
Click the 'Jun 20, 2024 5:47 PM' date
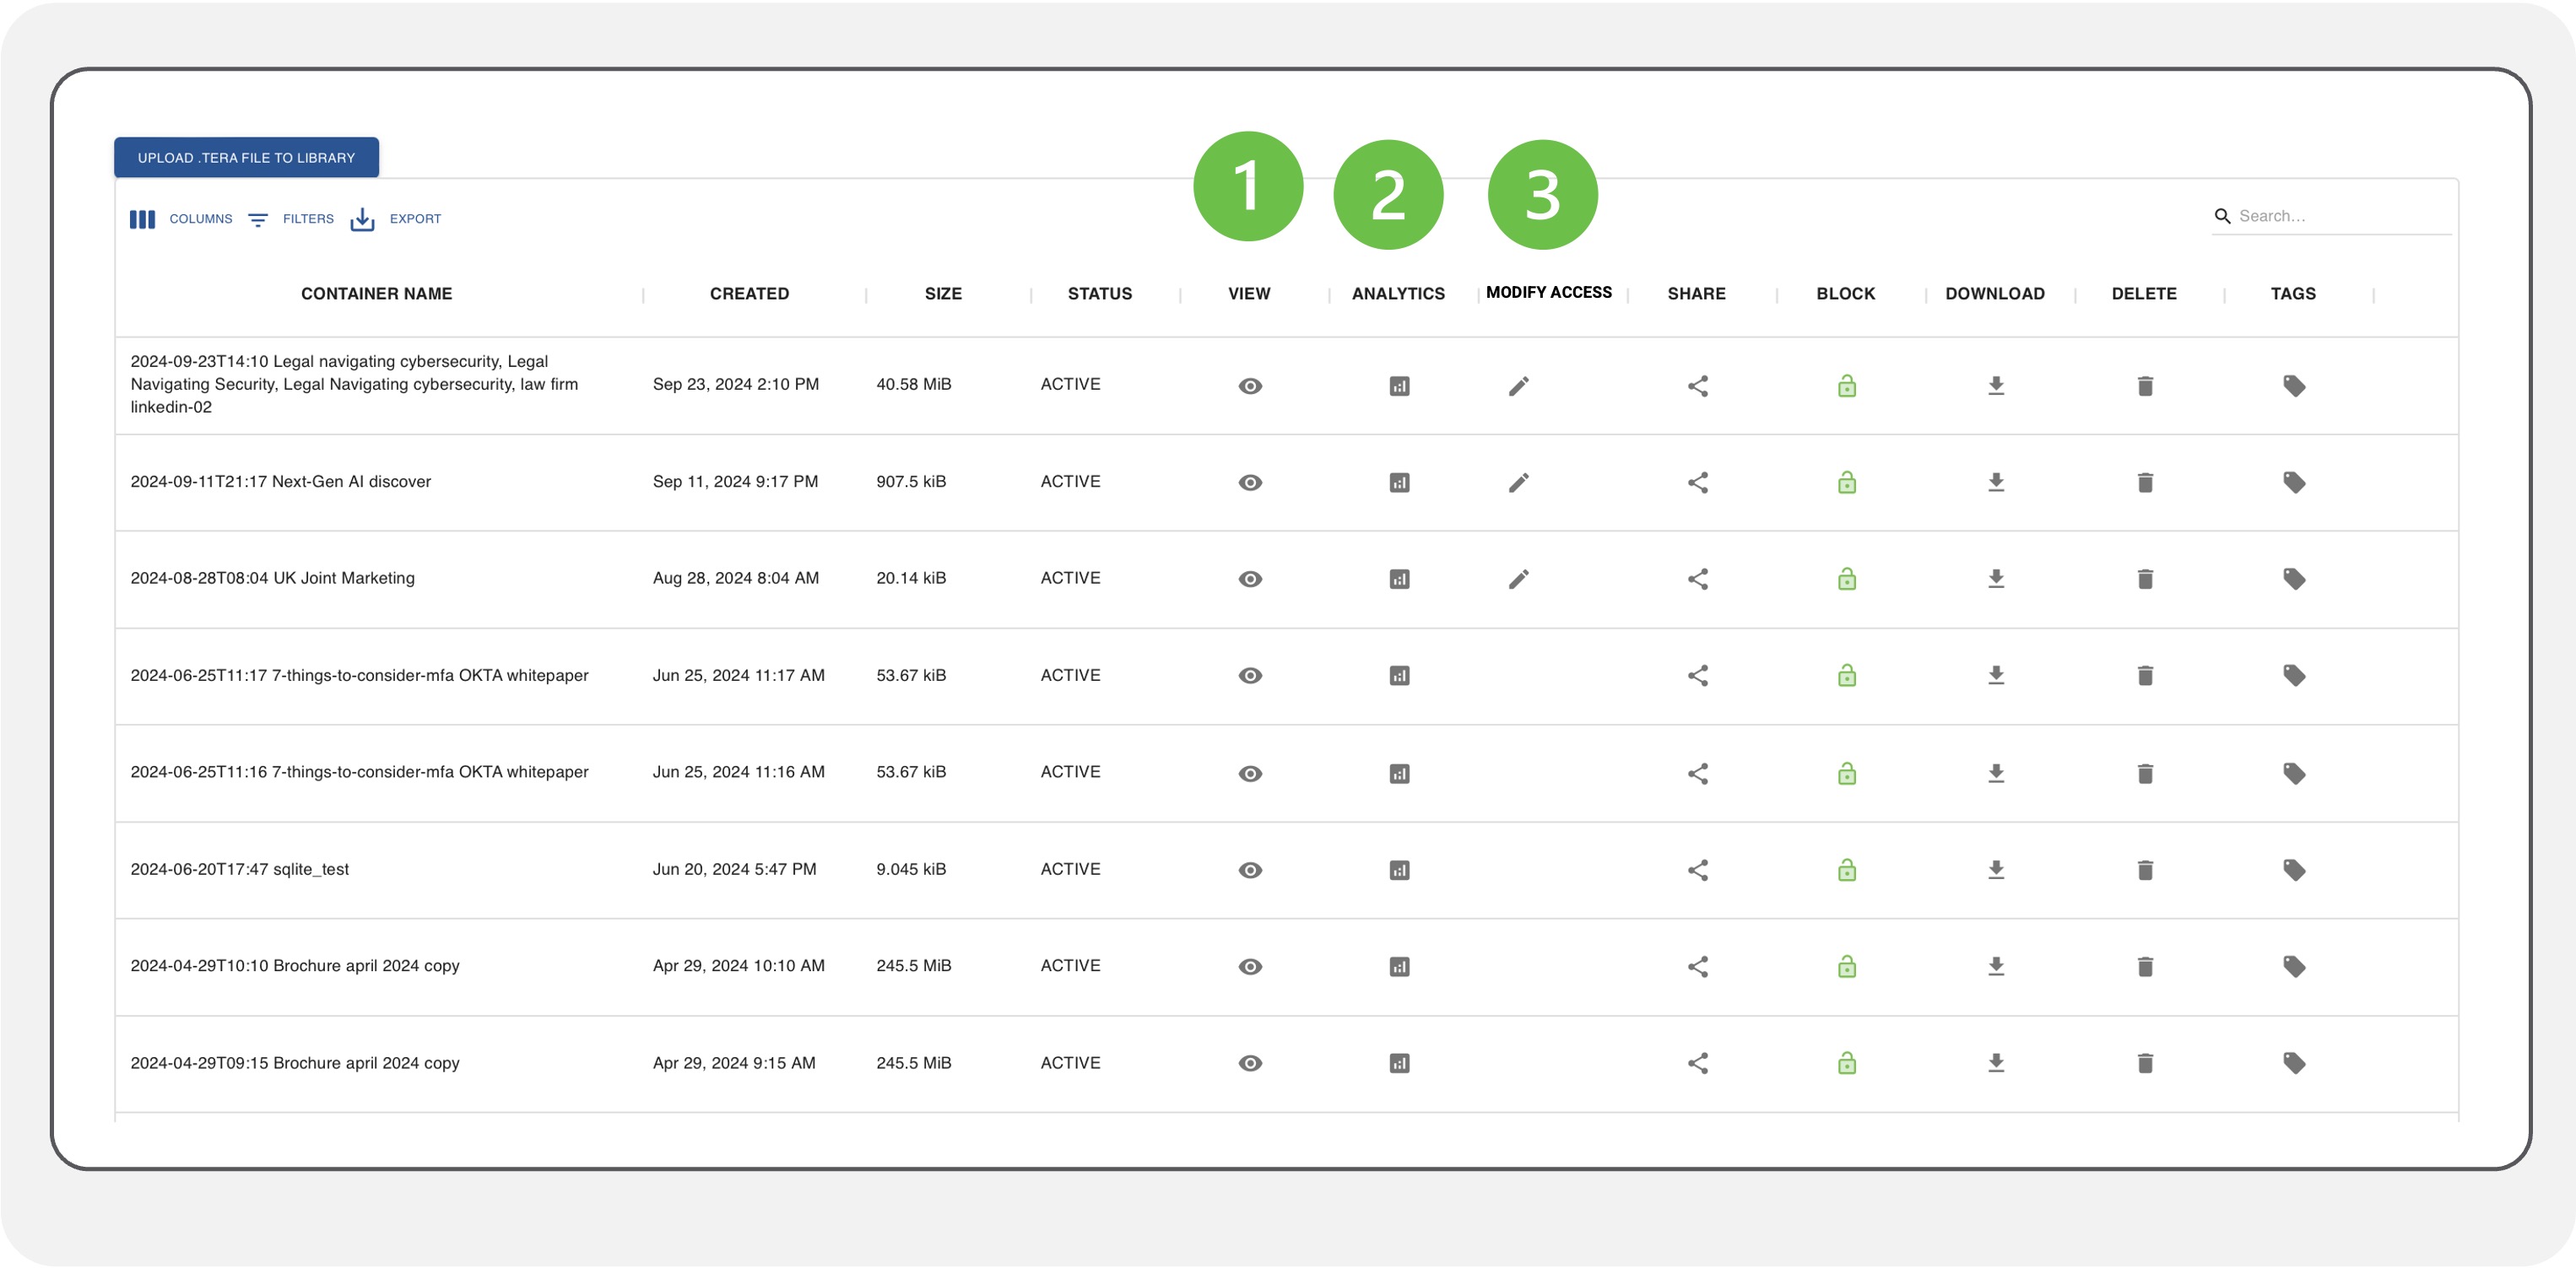point(735,869)
